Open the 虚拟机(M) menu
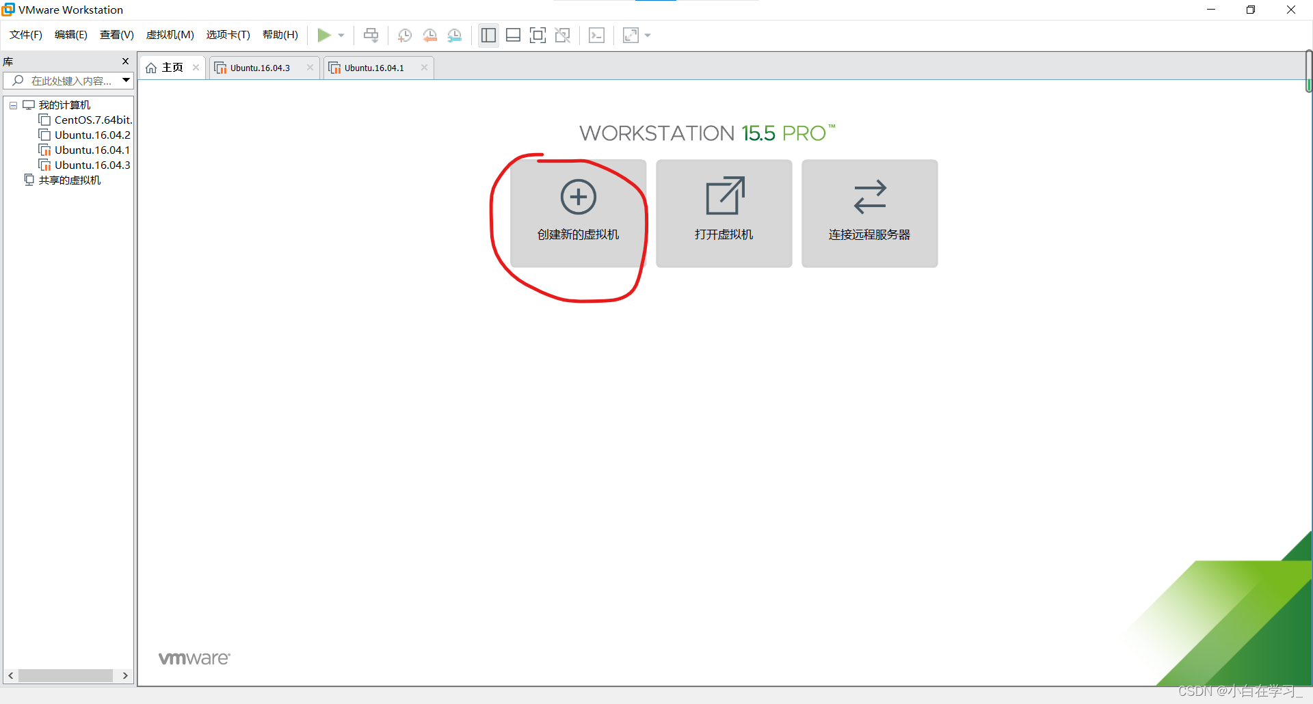The height and width of the screenshot is (704, 1313). 170,35
